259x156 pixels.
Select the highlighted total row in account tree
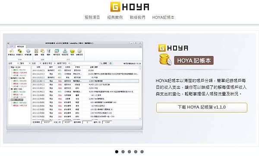[17, 100]
